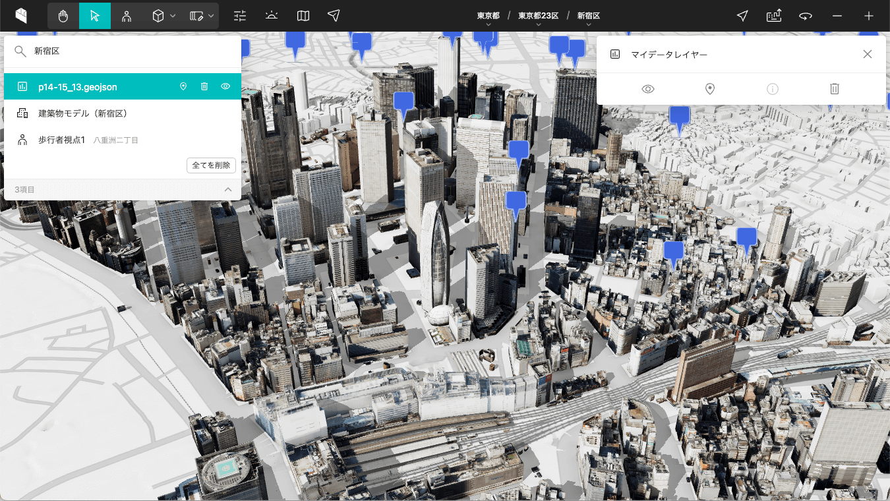The width and height of the screenshot is (890, 501).
Task: Select the hand pan tool
Action: pos(63,16)
